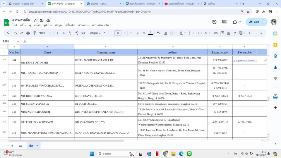The image size is (281, 158).
Task: Click the Name Box showing B388
Action: [9, 42]
